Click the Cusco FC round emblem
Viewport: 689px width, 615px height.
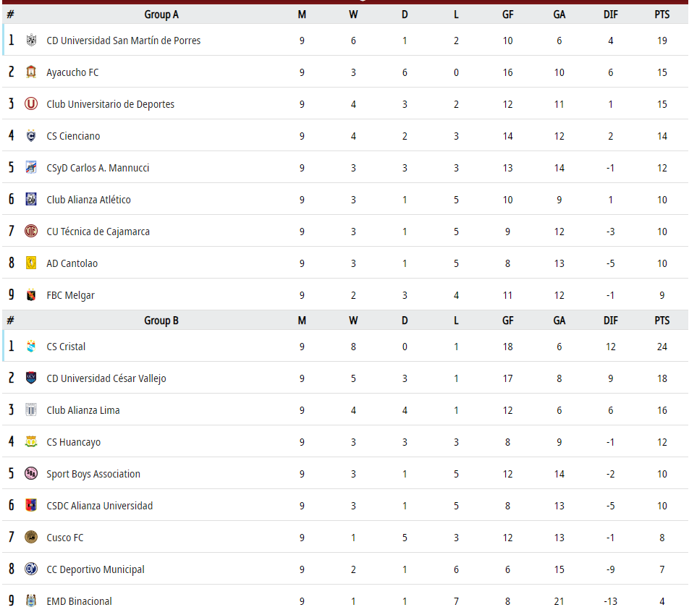coord(31,538)
